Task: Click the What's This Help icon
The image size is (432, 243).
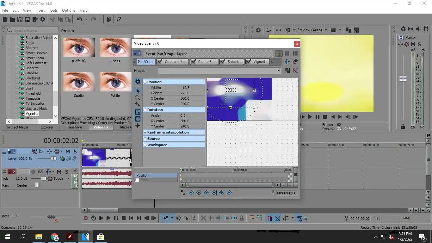Action: click(119, 19)
